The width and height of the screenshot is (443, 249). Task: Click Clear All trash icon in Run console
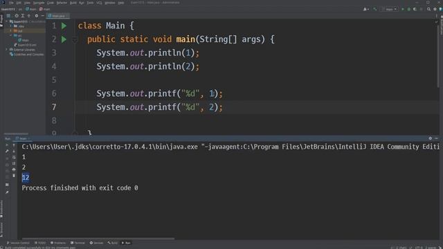(14, 176)
